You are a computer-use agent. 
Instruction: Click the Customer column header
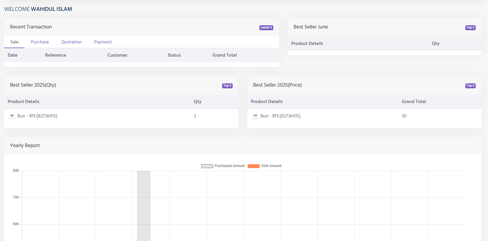tap(117, 55)
